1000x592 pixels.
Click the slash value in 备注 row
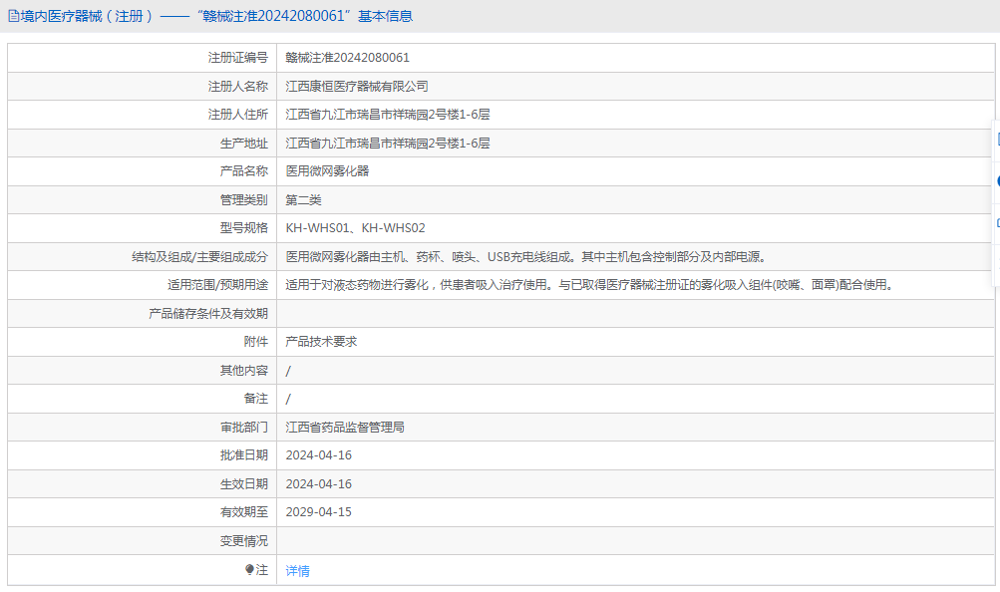[288, 399]
